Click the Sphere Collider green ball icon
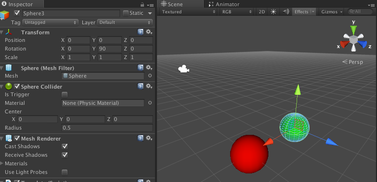The height and width of the screenshot is (182, 377). click(9, 86)
